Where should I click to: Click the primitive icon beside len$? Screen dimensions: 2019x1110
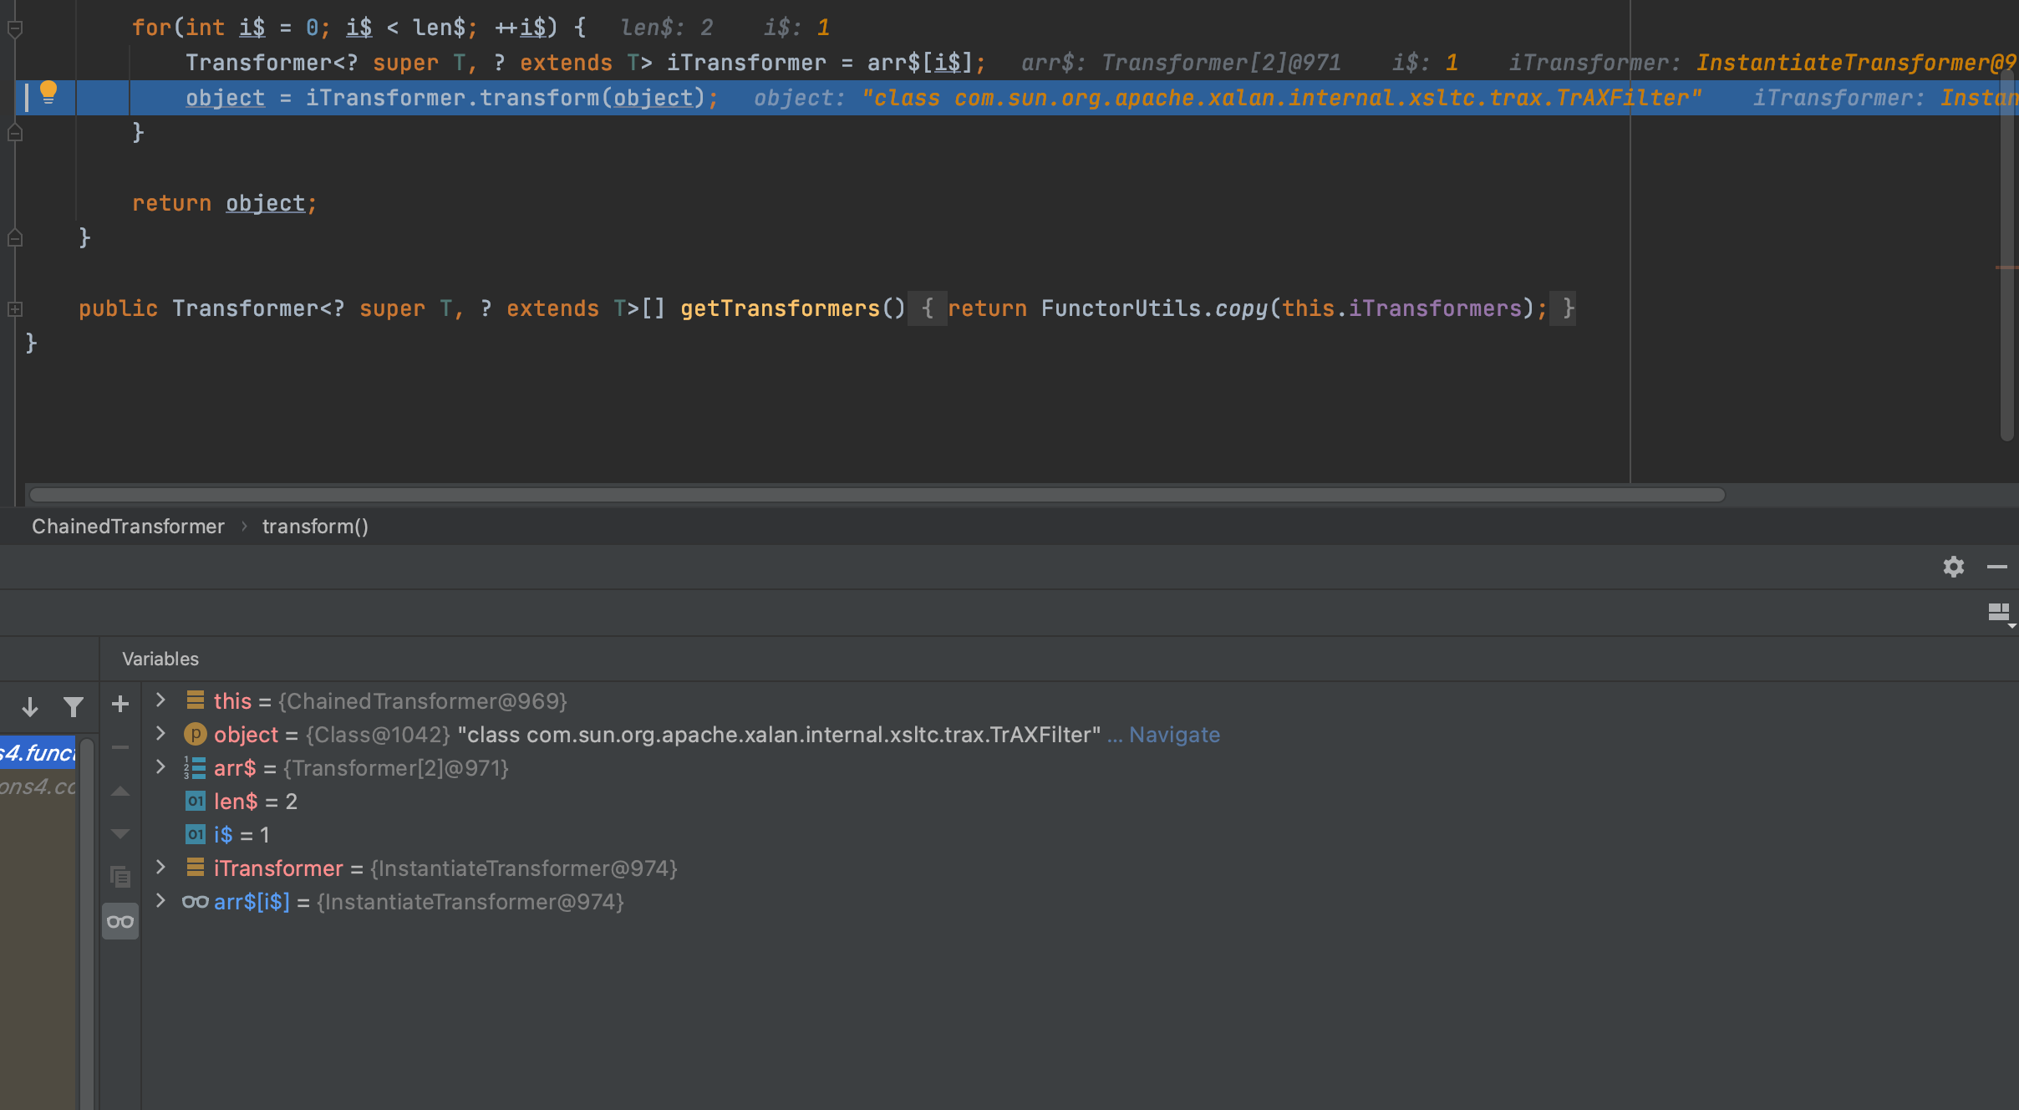[x=195, y=801]
